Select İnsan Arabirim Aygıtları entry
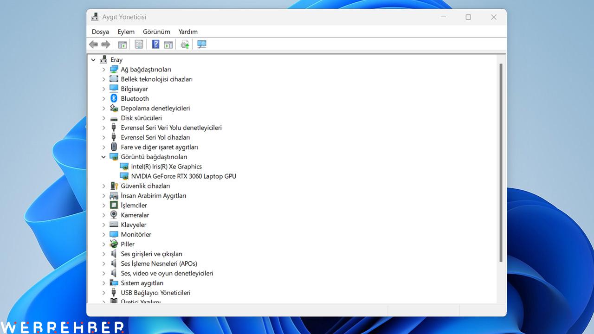Viewport: 594px width, 334px height. [x=153, y=196]
